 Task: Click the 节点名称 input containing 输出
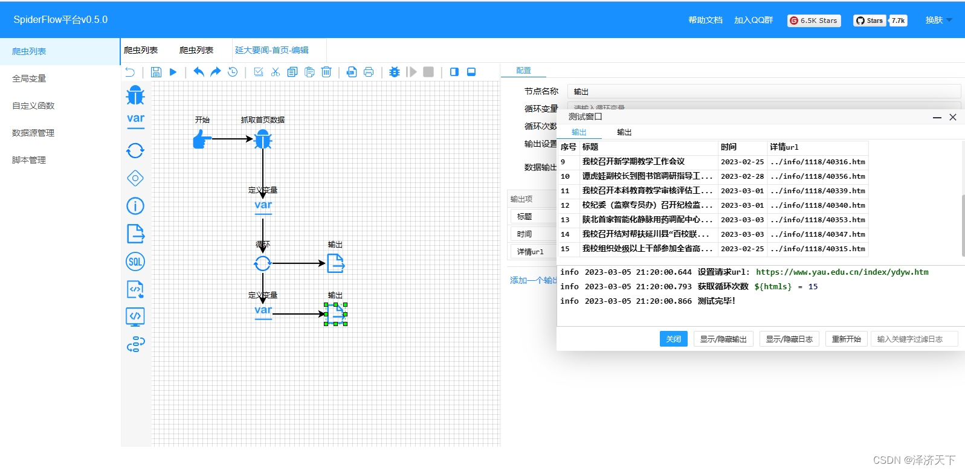pyautogui.click(x=764, y=91)
